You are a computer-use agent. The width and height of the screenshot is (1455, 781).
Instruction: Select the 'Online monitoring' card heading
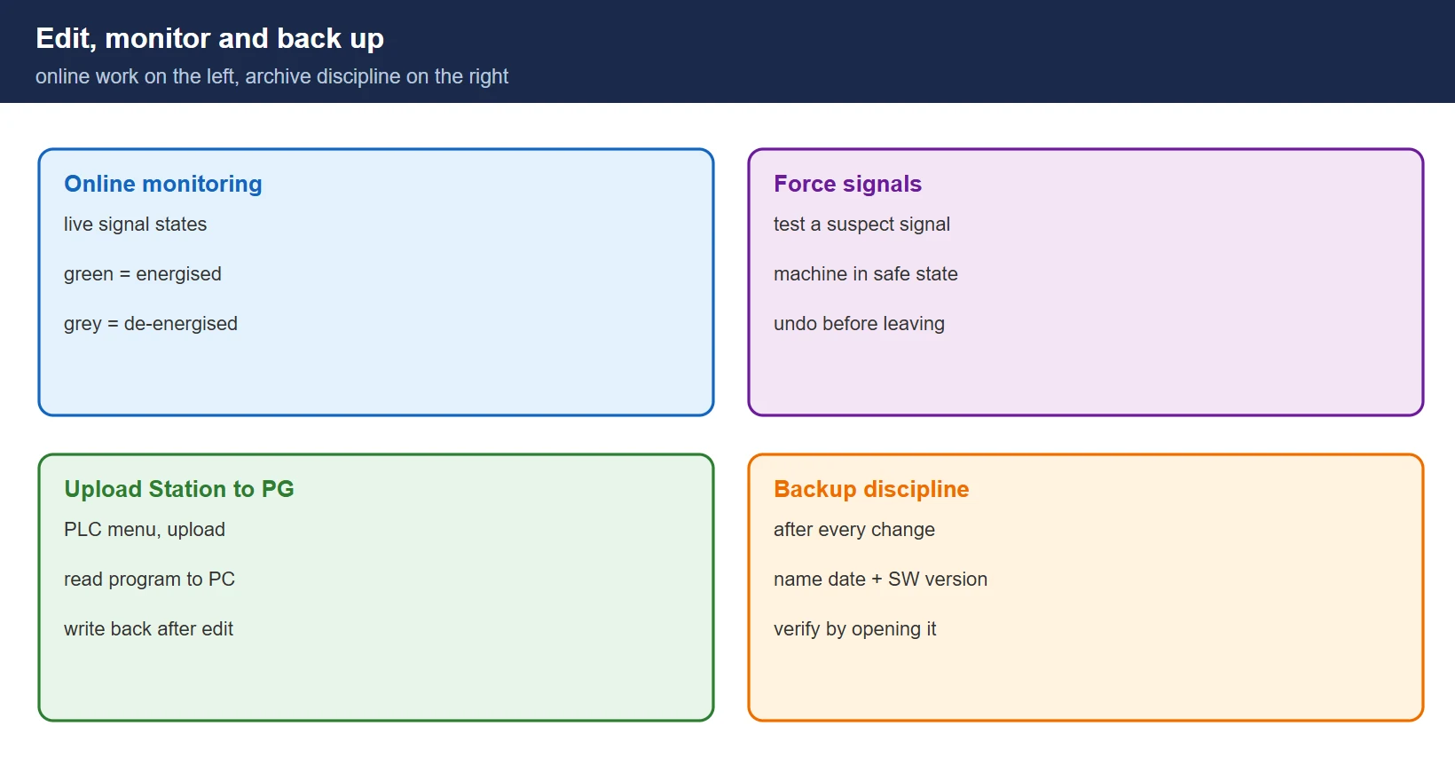point(163,184)
